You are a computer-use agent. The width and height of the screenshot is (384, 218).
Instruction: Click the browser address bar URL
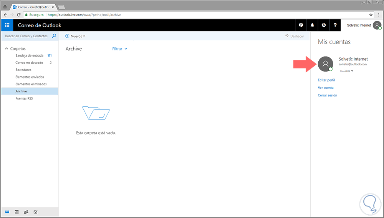click(x=84, y=15)
